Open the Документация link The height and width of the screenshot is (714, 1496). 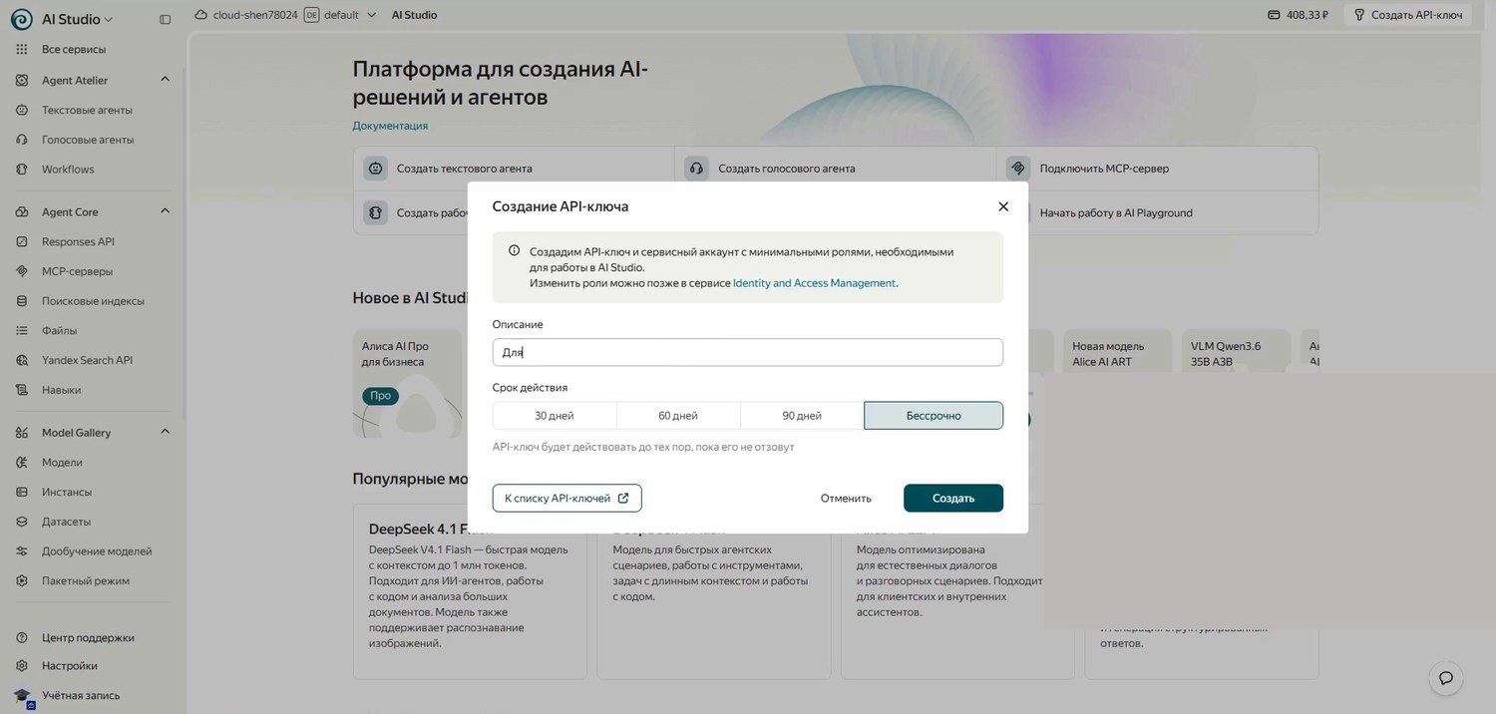[x=390, y=126]
